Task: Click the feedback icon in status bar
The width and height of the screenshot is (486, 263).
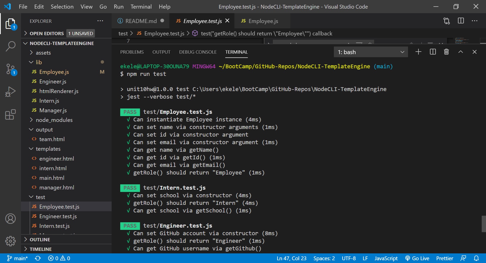Action: point(463,258)
